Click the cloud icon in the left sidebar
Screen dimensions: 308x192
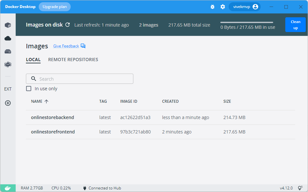[8, 38]
